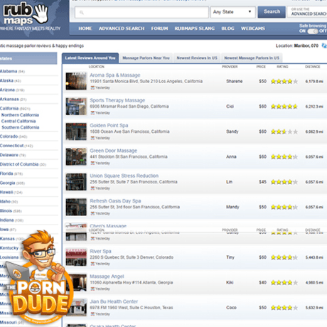Click the Sports Therapy Massage thumbnail
This screenshot has height=327, width=327.
(x=76, y=107)
